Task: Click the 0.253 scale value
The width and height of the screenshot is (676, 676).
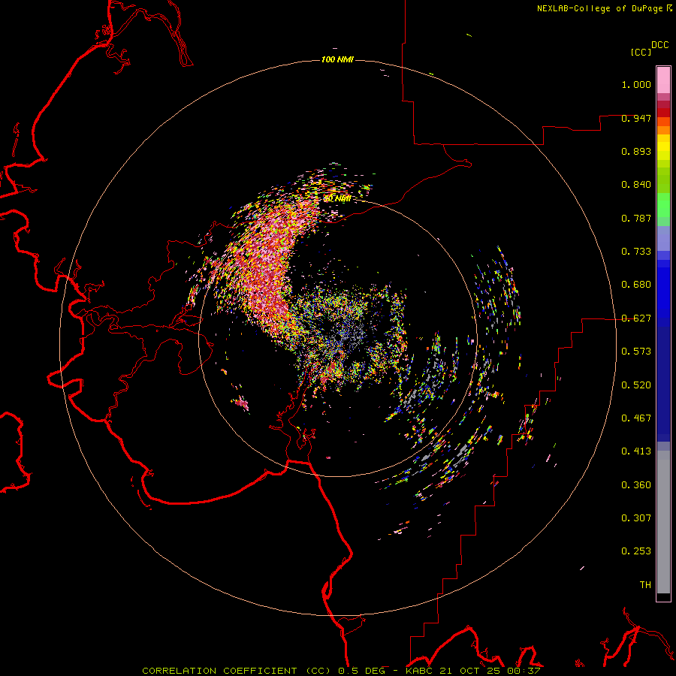Action: tap(636, 551)
